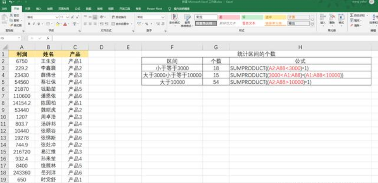Decrease decimal places
Screen dimensions: 378x183
[163, 24]
